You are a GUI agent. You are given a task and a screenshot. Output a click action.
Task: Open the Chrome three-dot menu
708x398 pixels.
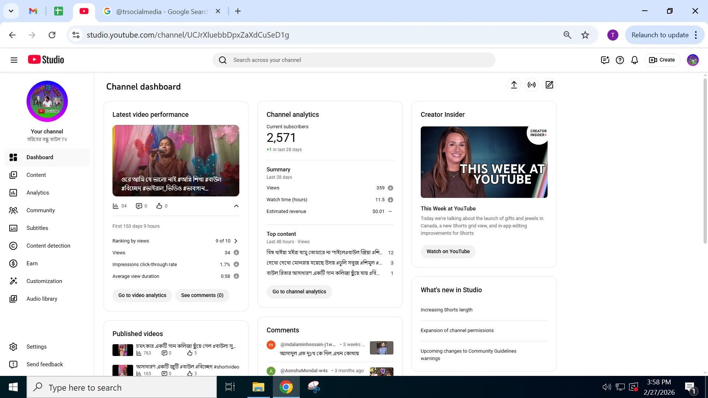coord(696,35)
